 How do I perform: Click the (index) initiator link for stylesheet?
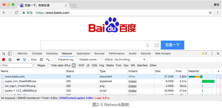[132, 81]
